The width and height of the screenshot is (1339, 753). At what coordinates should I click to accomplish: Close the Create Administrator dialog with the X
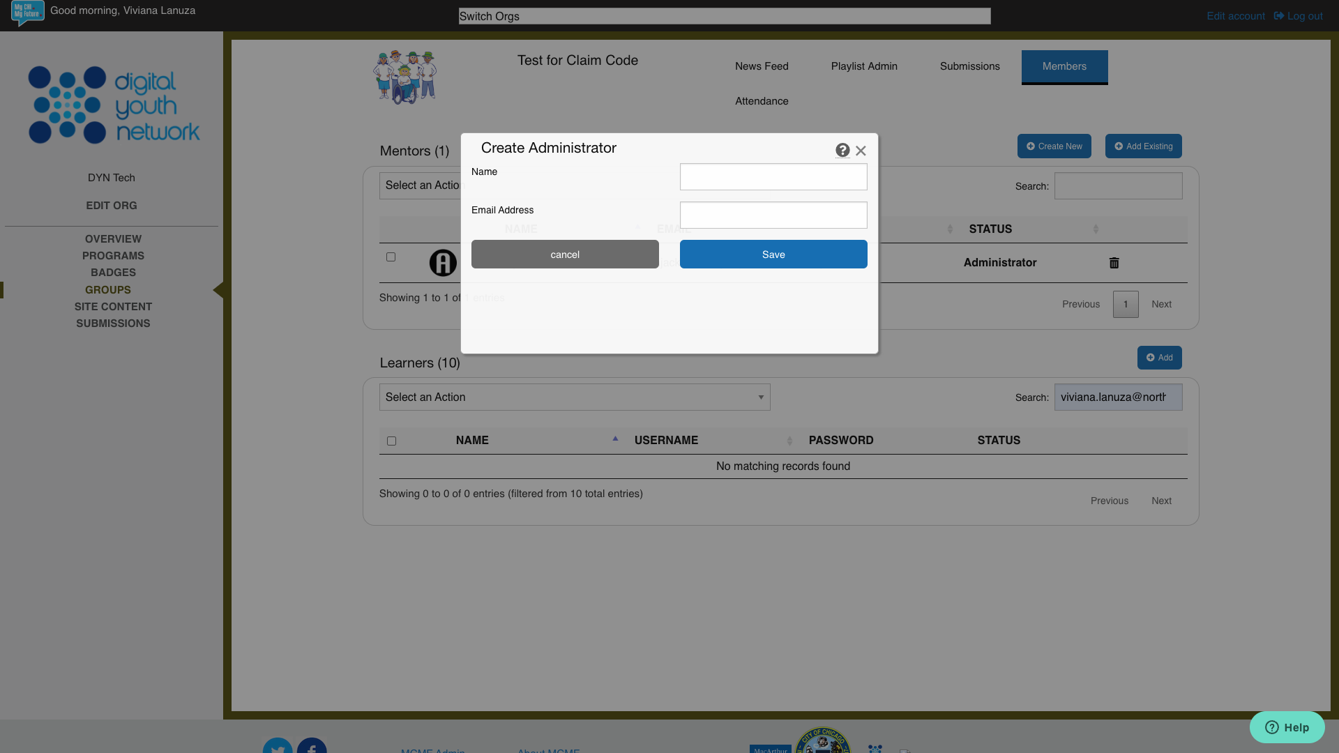pyautogui.click(x=861, y=151)
